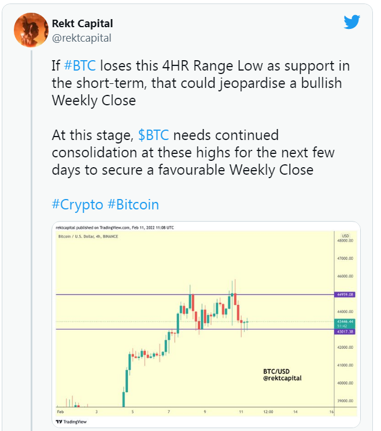Click the upper purple range-high line
Screen dimensions: 381x431
145,294
